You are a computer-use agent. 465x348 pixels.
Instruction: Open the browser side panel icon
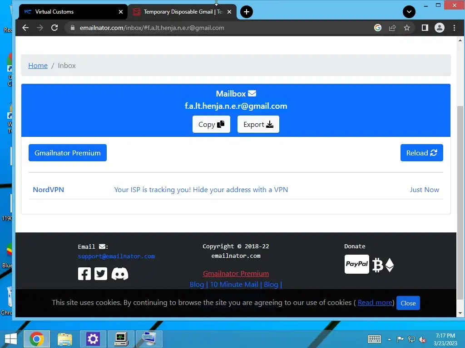425,28
